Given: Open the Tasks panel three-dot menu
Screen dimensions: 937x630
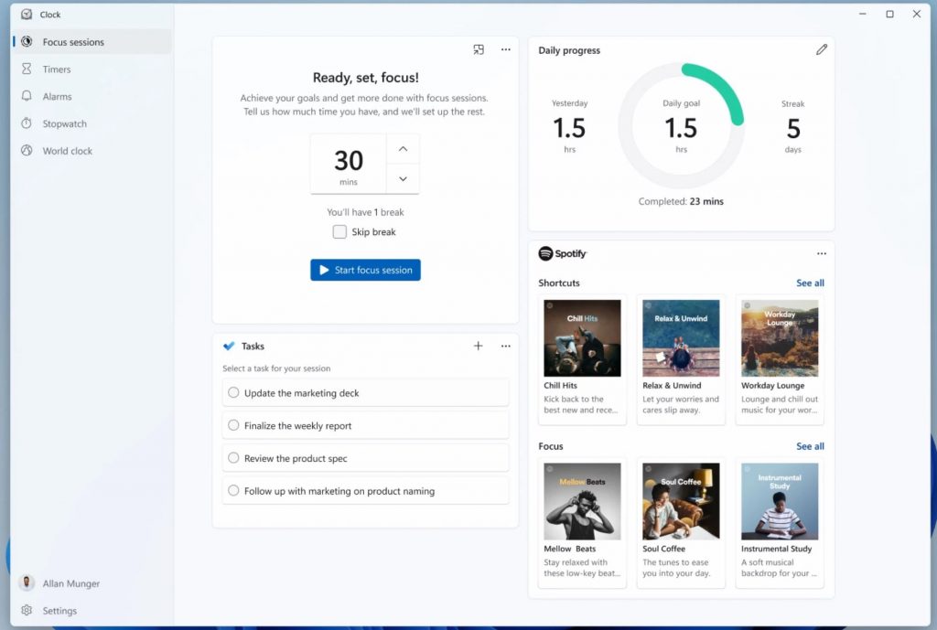Looking at the screenshot, I should 505,346.
